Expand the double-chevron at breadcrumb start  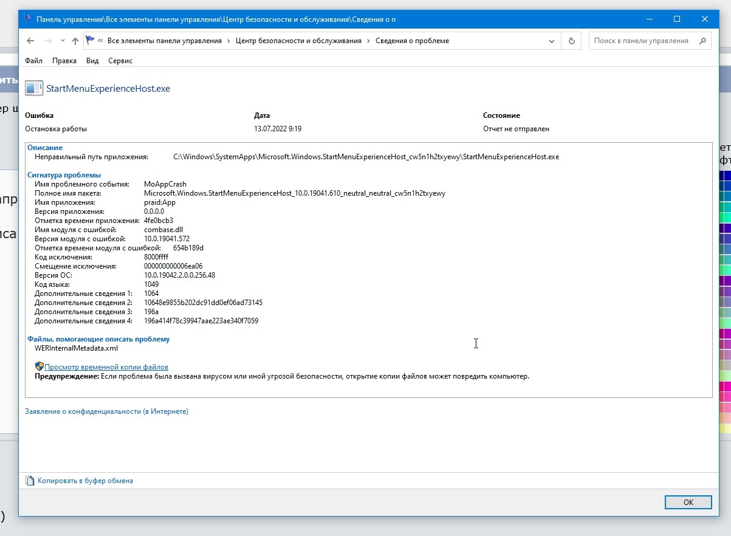pyautogui.click(x=100, y=41)
